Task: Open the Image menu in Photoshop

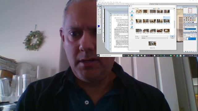Action: coord(102,2)
